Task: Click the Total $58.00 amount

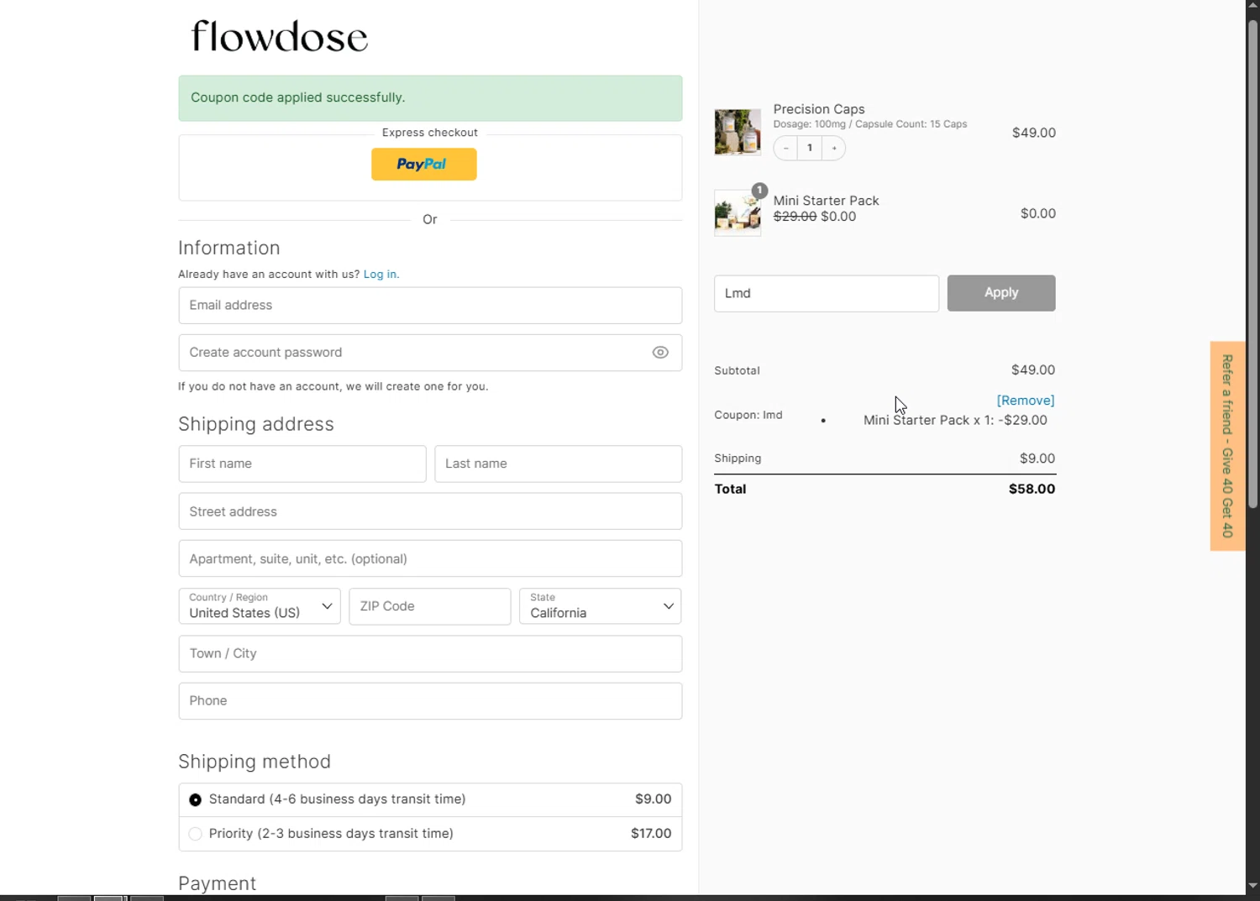Action: pyautogui.click(x=1032, y=490)
